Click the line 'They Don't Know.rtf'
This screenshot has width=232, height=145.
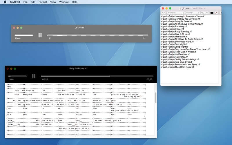(177, 67)
